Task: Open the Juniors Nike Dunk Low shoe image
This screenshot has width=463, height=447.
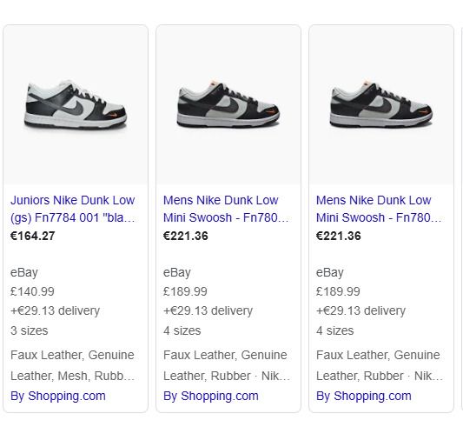Action: click(x=76, y=105)
